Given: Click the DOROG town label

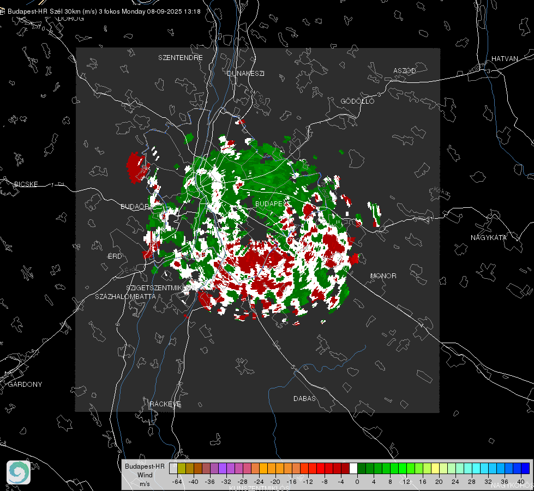Looking at the screenshot, I should click(x=71, y=19).
